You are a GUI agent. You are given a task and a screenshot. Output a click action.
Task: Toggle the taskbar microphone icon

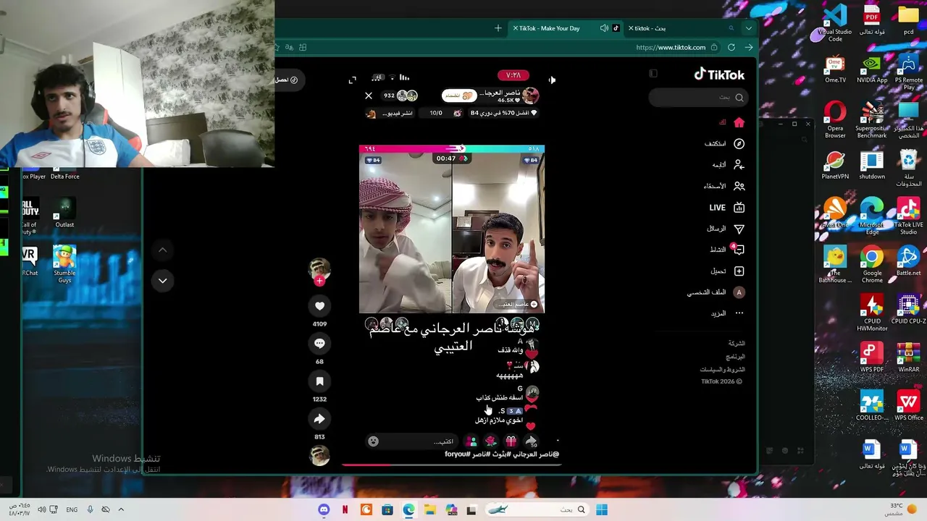(90, 509)
